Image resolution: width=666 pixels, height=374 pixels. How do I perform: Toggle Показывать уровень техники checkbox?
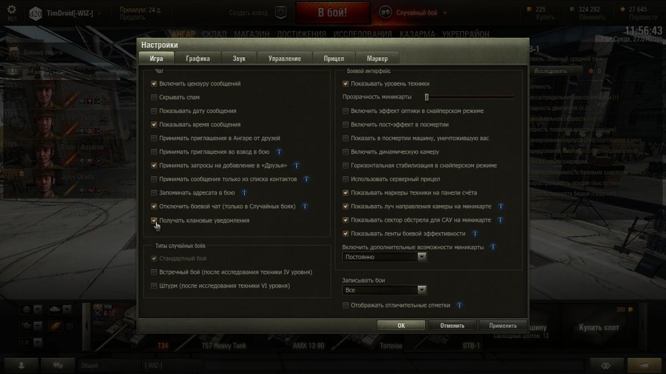[346, 84]
